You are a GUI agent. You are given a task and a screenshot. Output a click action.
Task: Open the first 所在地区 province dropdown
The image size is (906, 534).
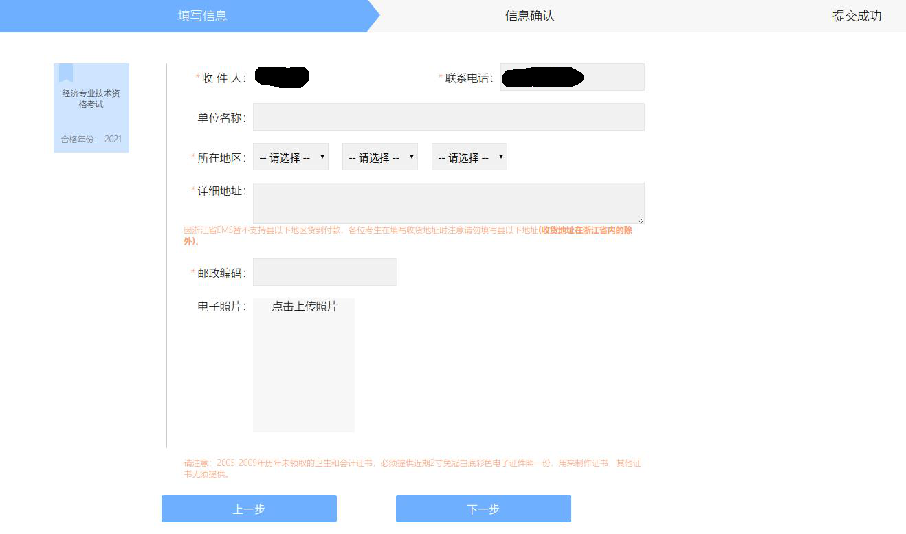(290, 157)
